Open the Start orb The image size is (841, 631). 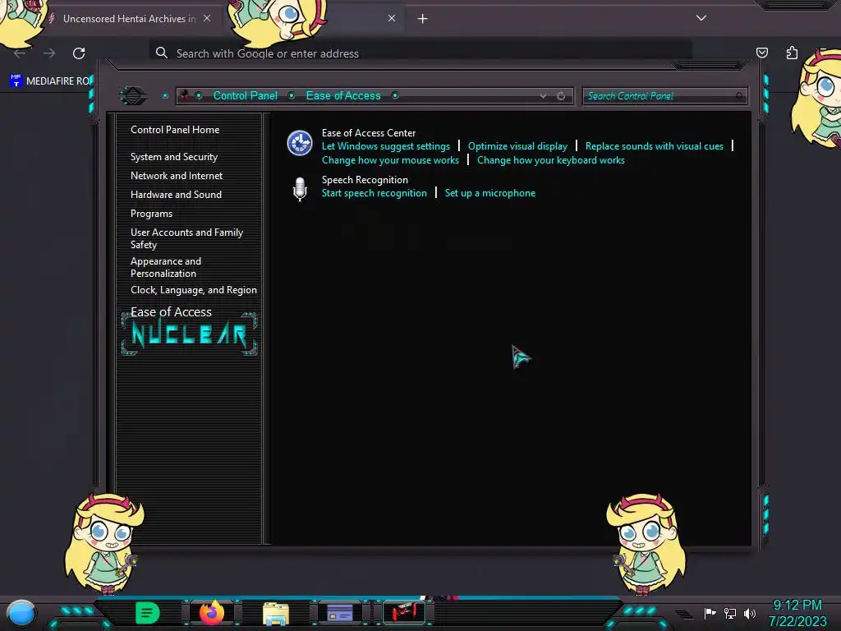pos(21,613)
